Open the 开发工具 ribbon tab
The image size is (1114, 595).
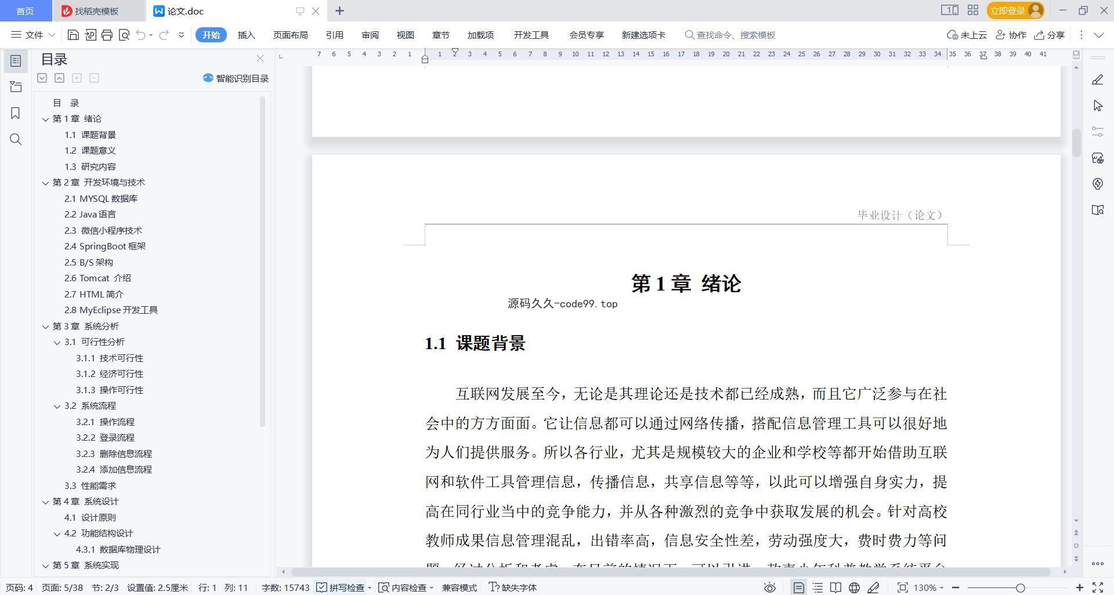coord(531,35)
